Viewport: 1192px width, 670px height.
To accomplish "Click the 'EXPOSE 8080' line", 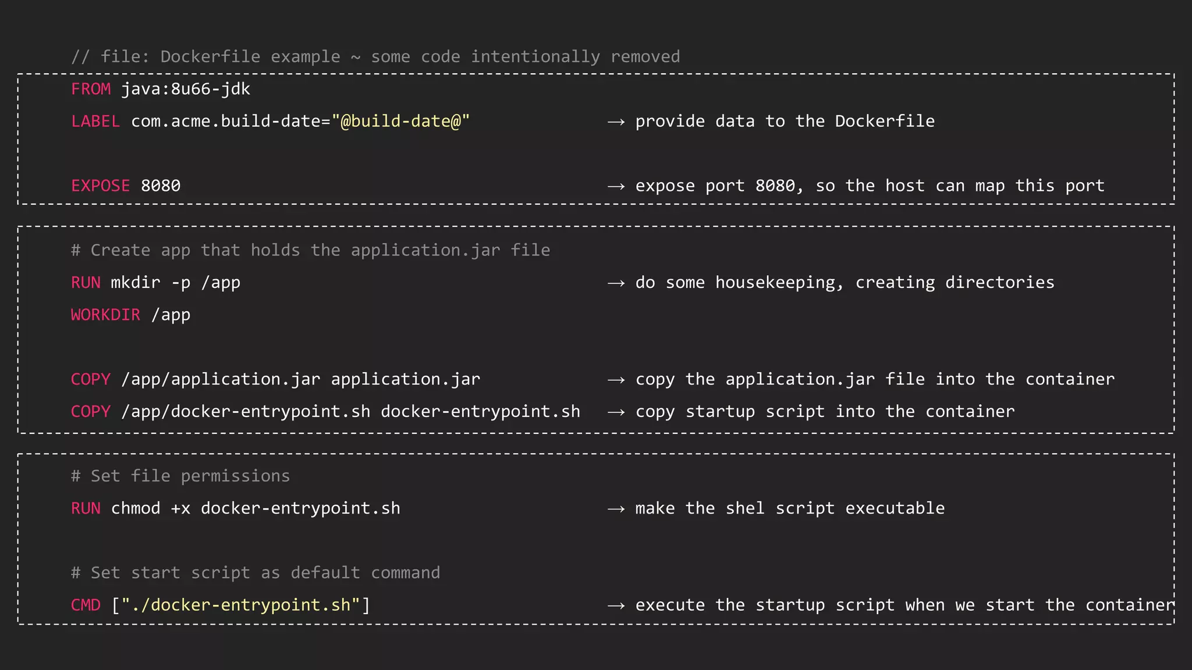I will [x=126, y=186].
